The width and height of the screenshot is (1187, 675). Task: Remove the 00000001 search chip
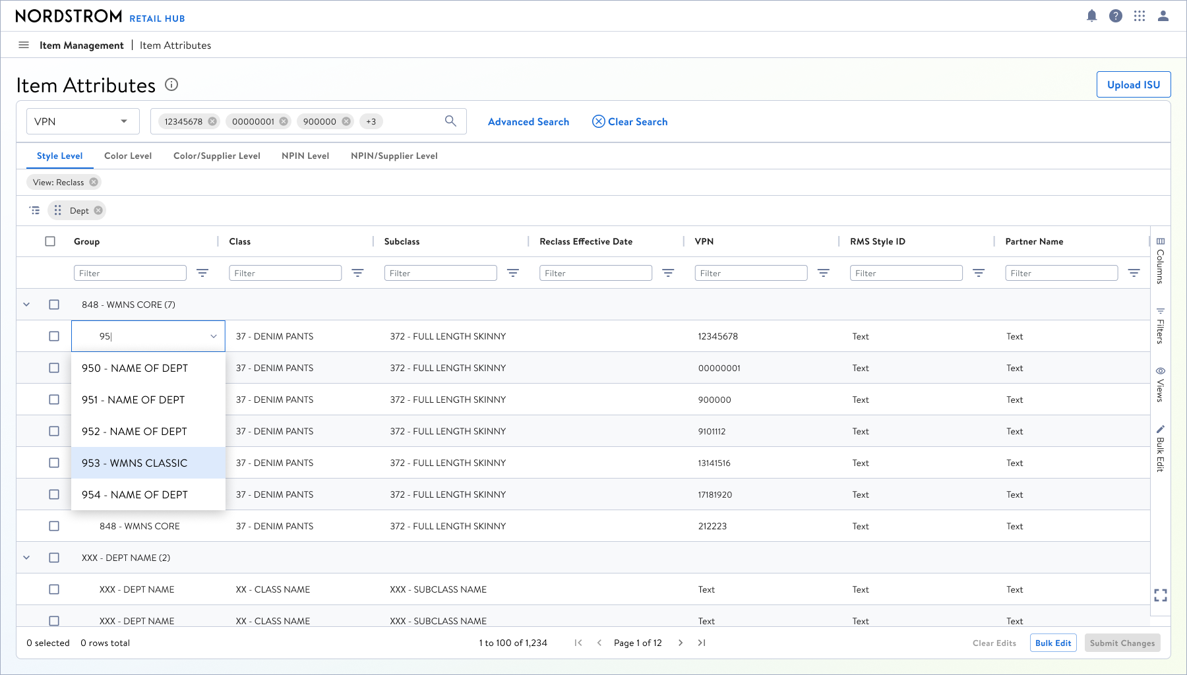click(x=284, y=121)
